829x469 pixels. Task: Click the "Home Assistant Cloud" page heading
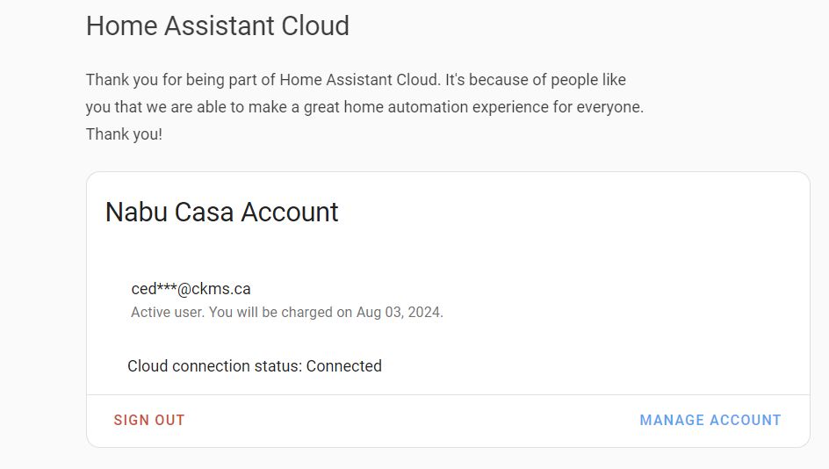(x=217, y=26)
